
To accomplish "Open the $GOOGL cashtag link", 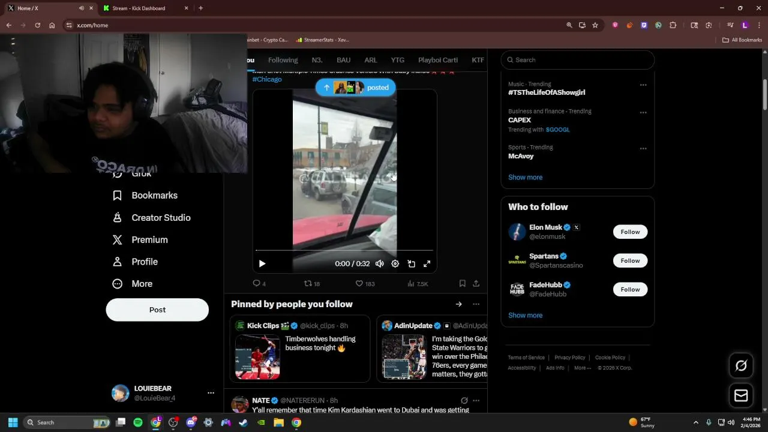I will 558,130.
